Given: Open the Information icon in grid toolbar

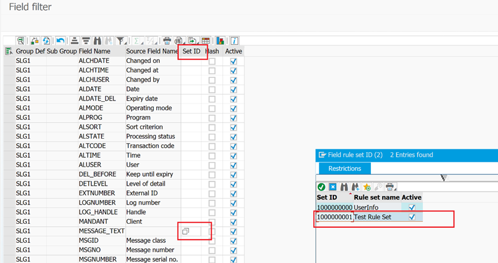Looking at the screenshot, I should (234, 40).
